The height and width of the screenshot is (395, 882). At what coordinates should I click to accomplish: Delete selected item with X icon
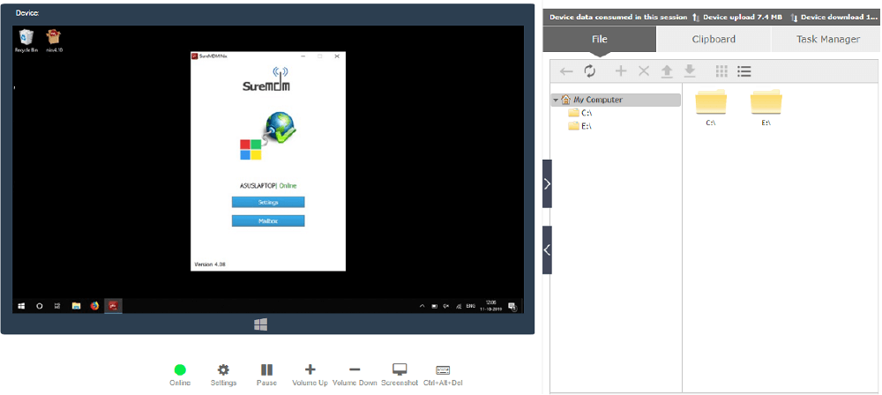644,71
